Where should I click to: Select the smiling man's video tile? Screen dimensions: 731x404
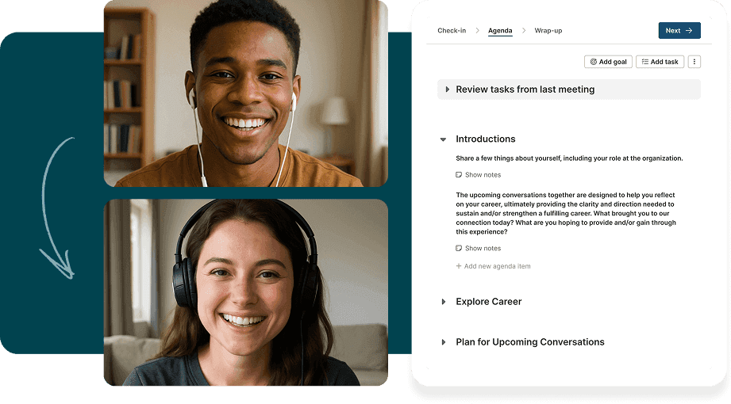pos(246,93)
